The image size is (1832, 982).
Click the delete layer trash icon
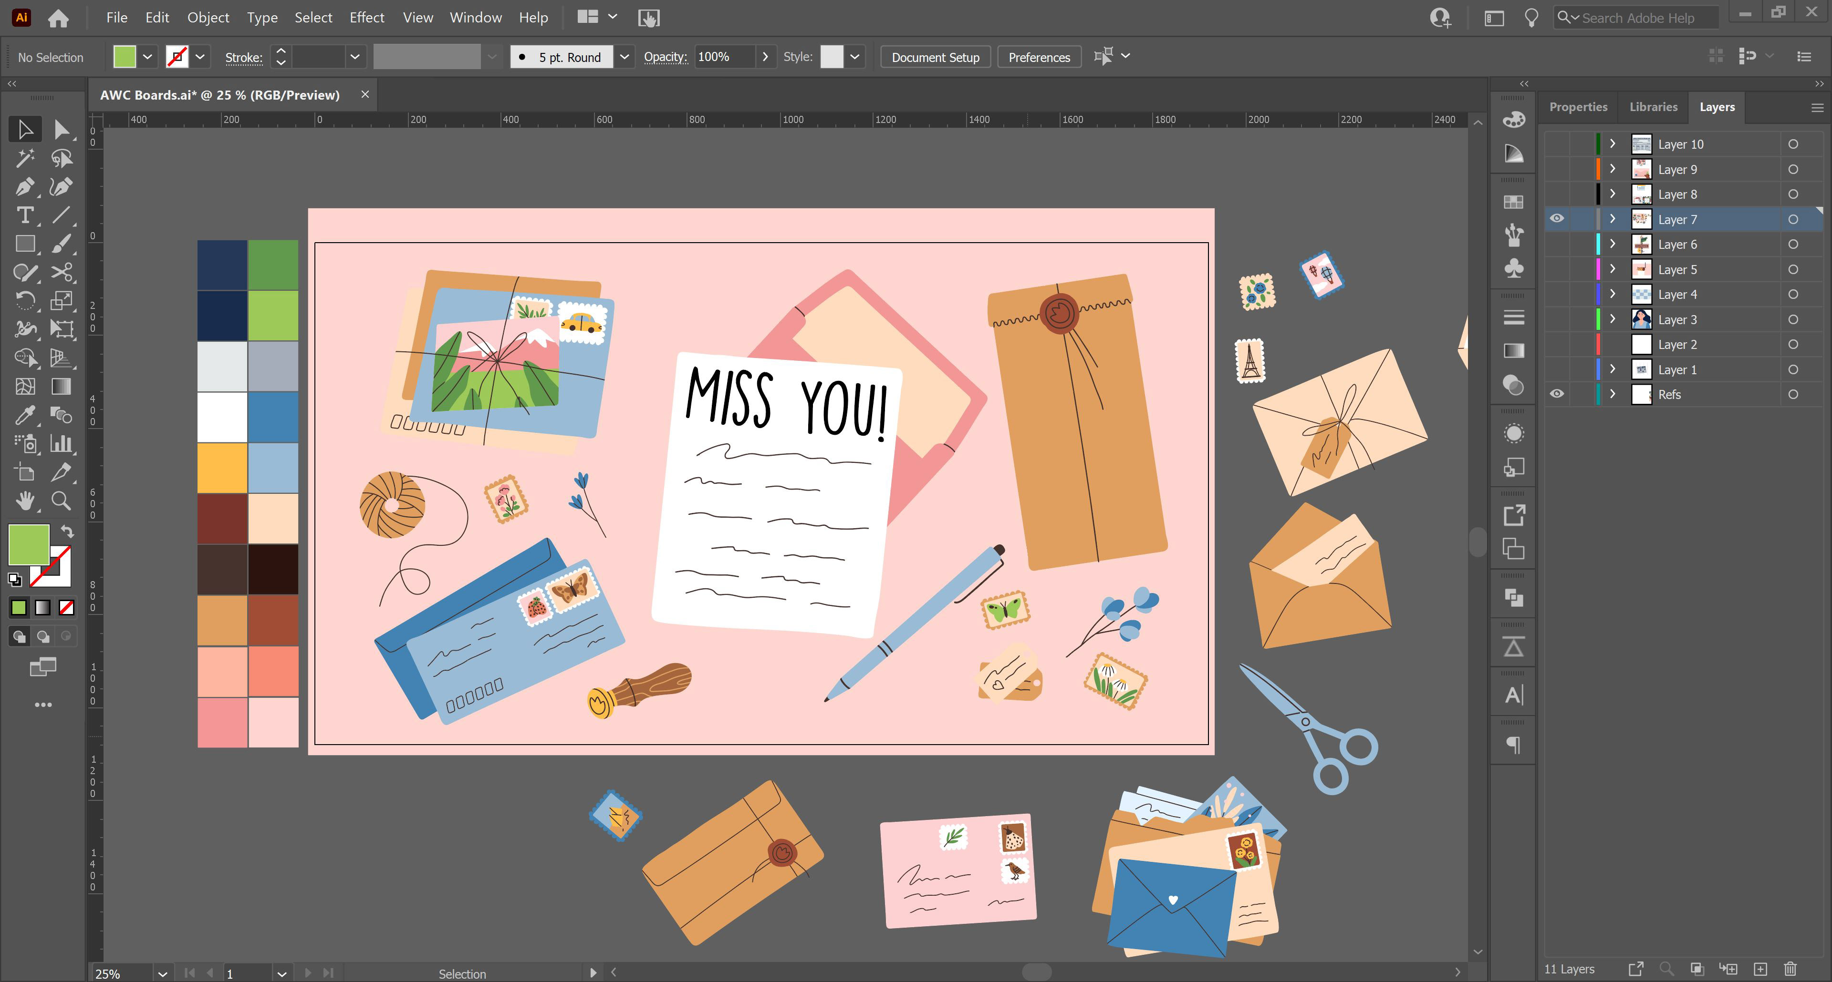pos(1790,969)
